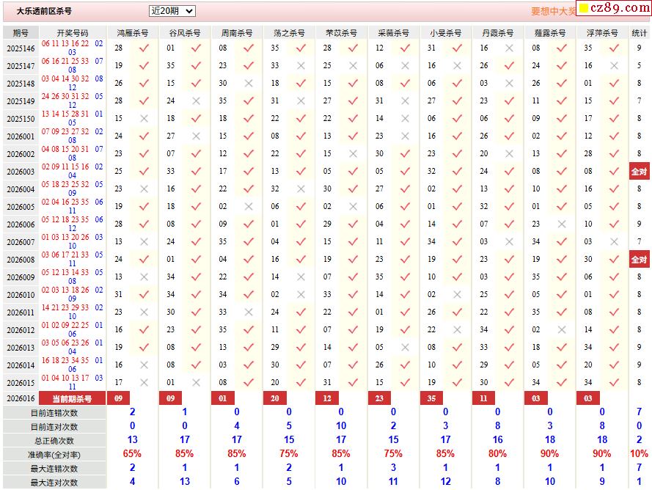
Task: Click the cross mark for 鸿雁杀号 in row 2025150
Action: tap(144, 119)
